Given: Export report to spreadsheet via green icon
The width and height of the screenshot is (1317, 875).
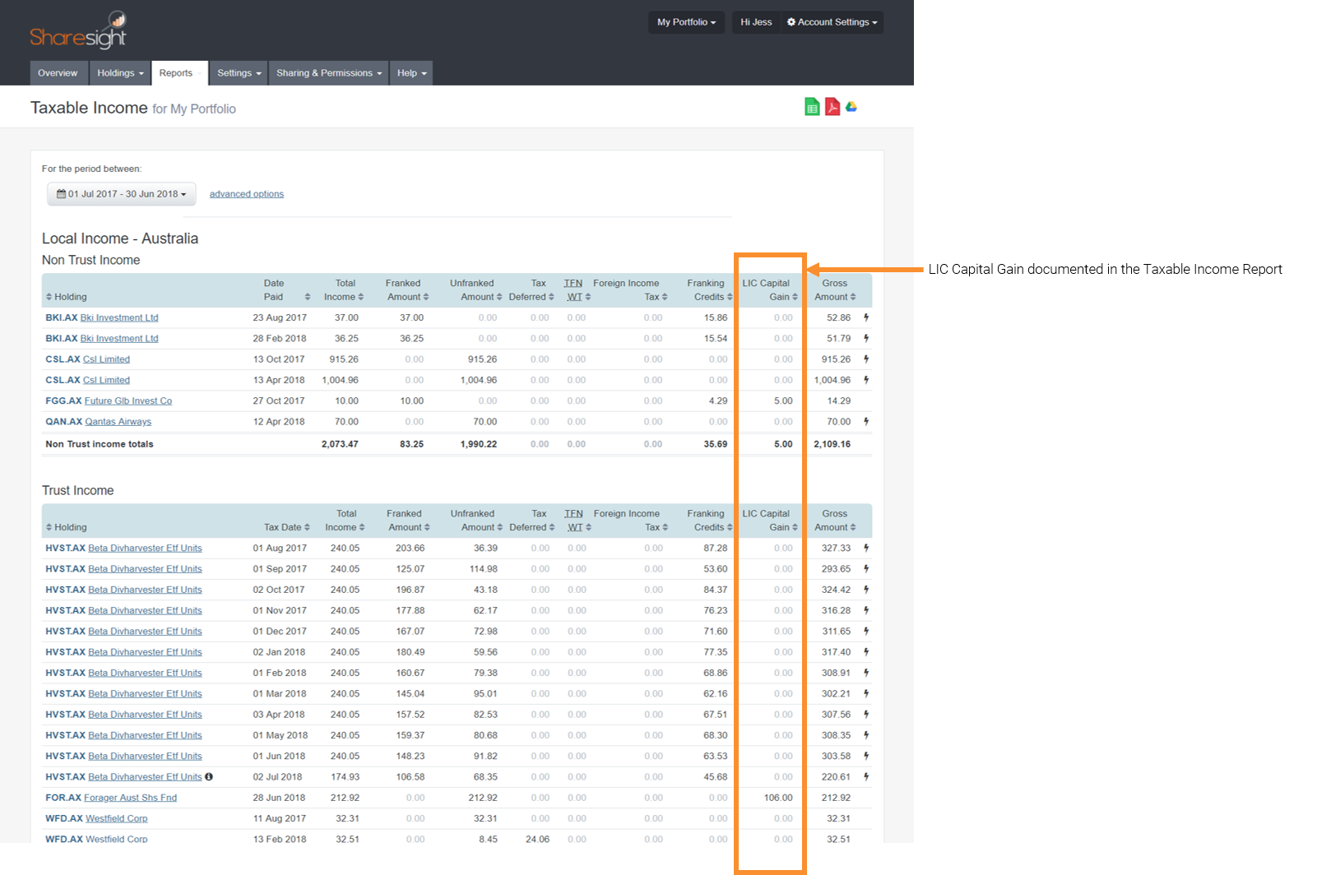Looking at the screenshot, I should [x=812, y=107].
